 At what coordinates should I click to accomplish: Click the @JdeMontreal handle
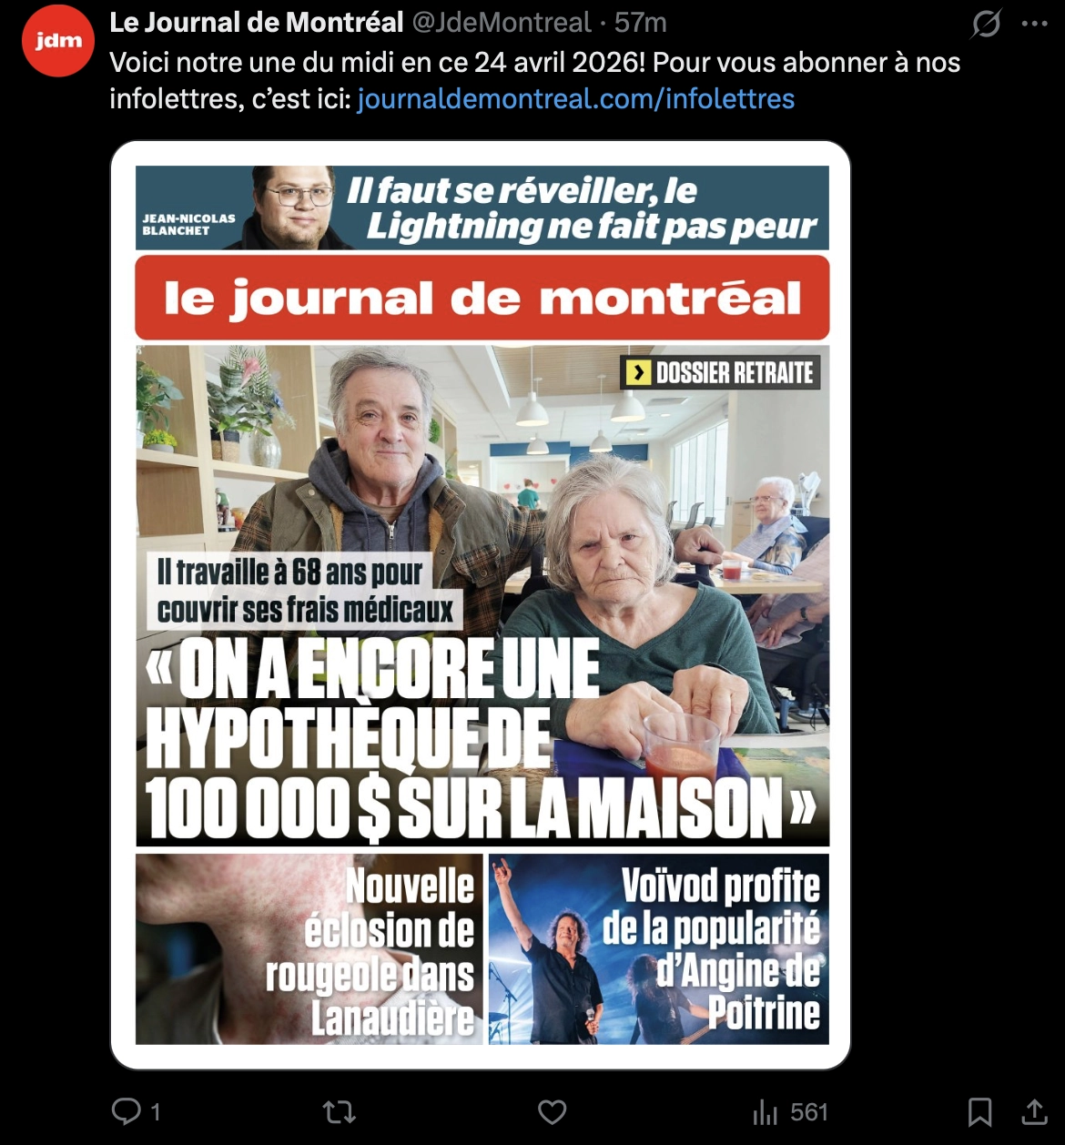tap(502, 22)
